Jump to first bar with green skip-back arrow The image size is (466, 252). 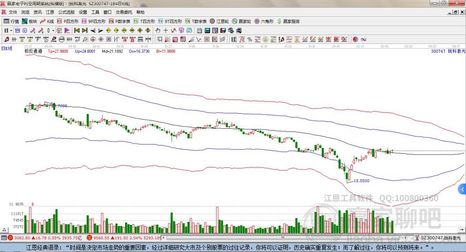76,30
